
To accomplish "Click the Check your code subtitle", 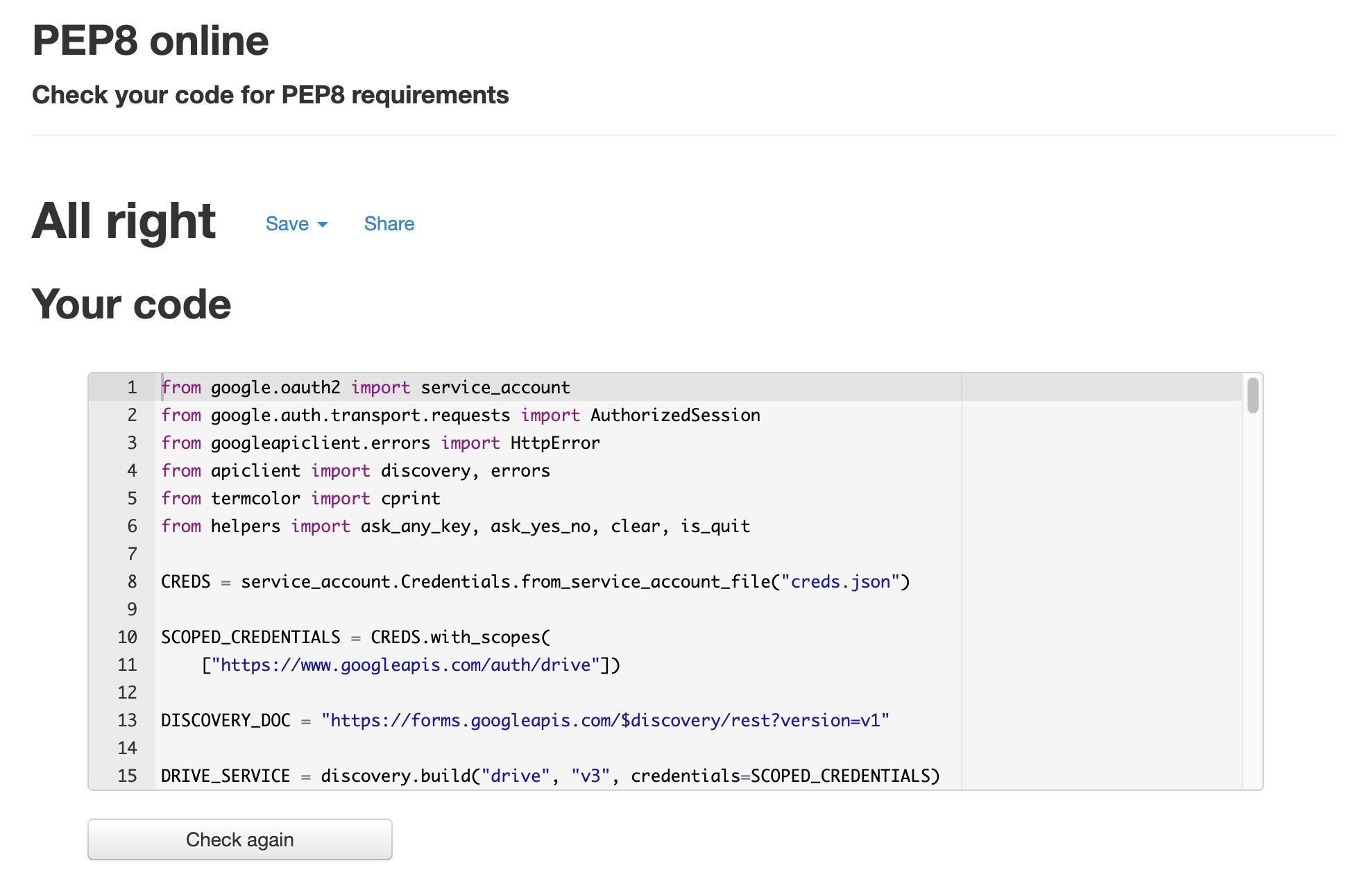I will click(x=271, y=95).
